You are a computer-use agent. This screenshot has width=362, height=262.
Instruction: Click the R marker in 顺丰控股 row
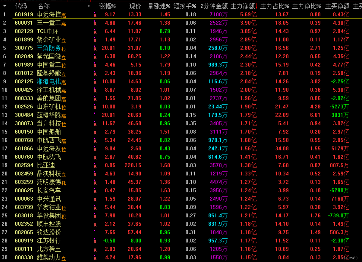(x=95, y=224)
